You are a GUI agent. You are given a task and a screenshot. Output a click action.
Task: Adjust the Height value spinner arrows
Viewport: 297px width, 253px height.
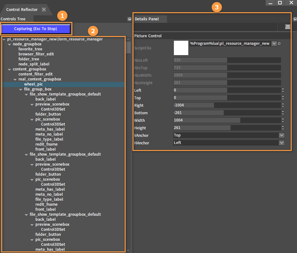(x=283, y=128)
